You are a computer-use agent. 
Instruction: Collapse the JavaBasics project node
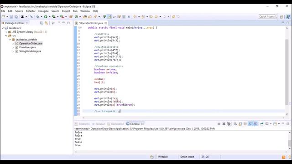pos(3,28)
